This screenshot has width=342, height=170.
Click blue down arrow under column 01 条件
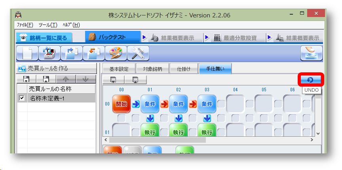coord(150,118)
